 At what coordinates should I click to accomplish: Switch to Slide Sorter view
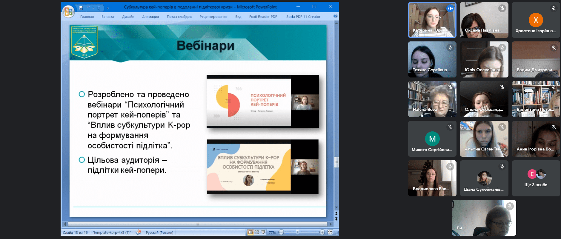pyautogui.click(x=257, y=232)
